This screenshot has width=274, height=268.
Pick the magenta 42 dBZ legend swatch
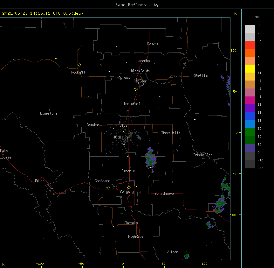coord(250,100)
